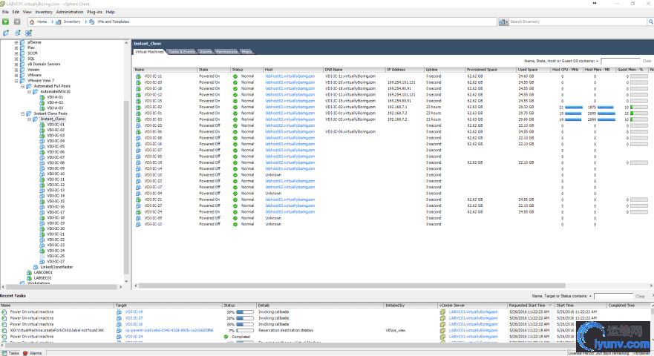This screenshot has width=654, height=356.
Task: Click the VDI-A-01 VM icon in tree
Action: 42,96
